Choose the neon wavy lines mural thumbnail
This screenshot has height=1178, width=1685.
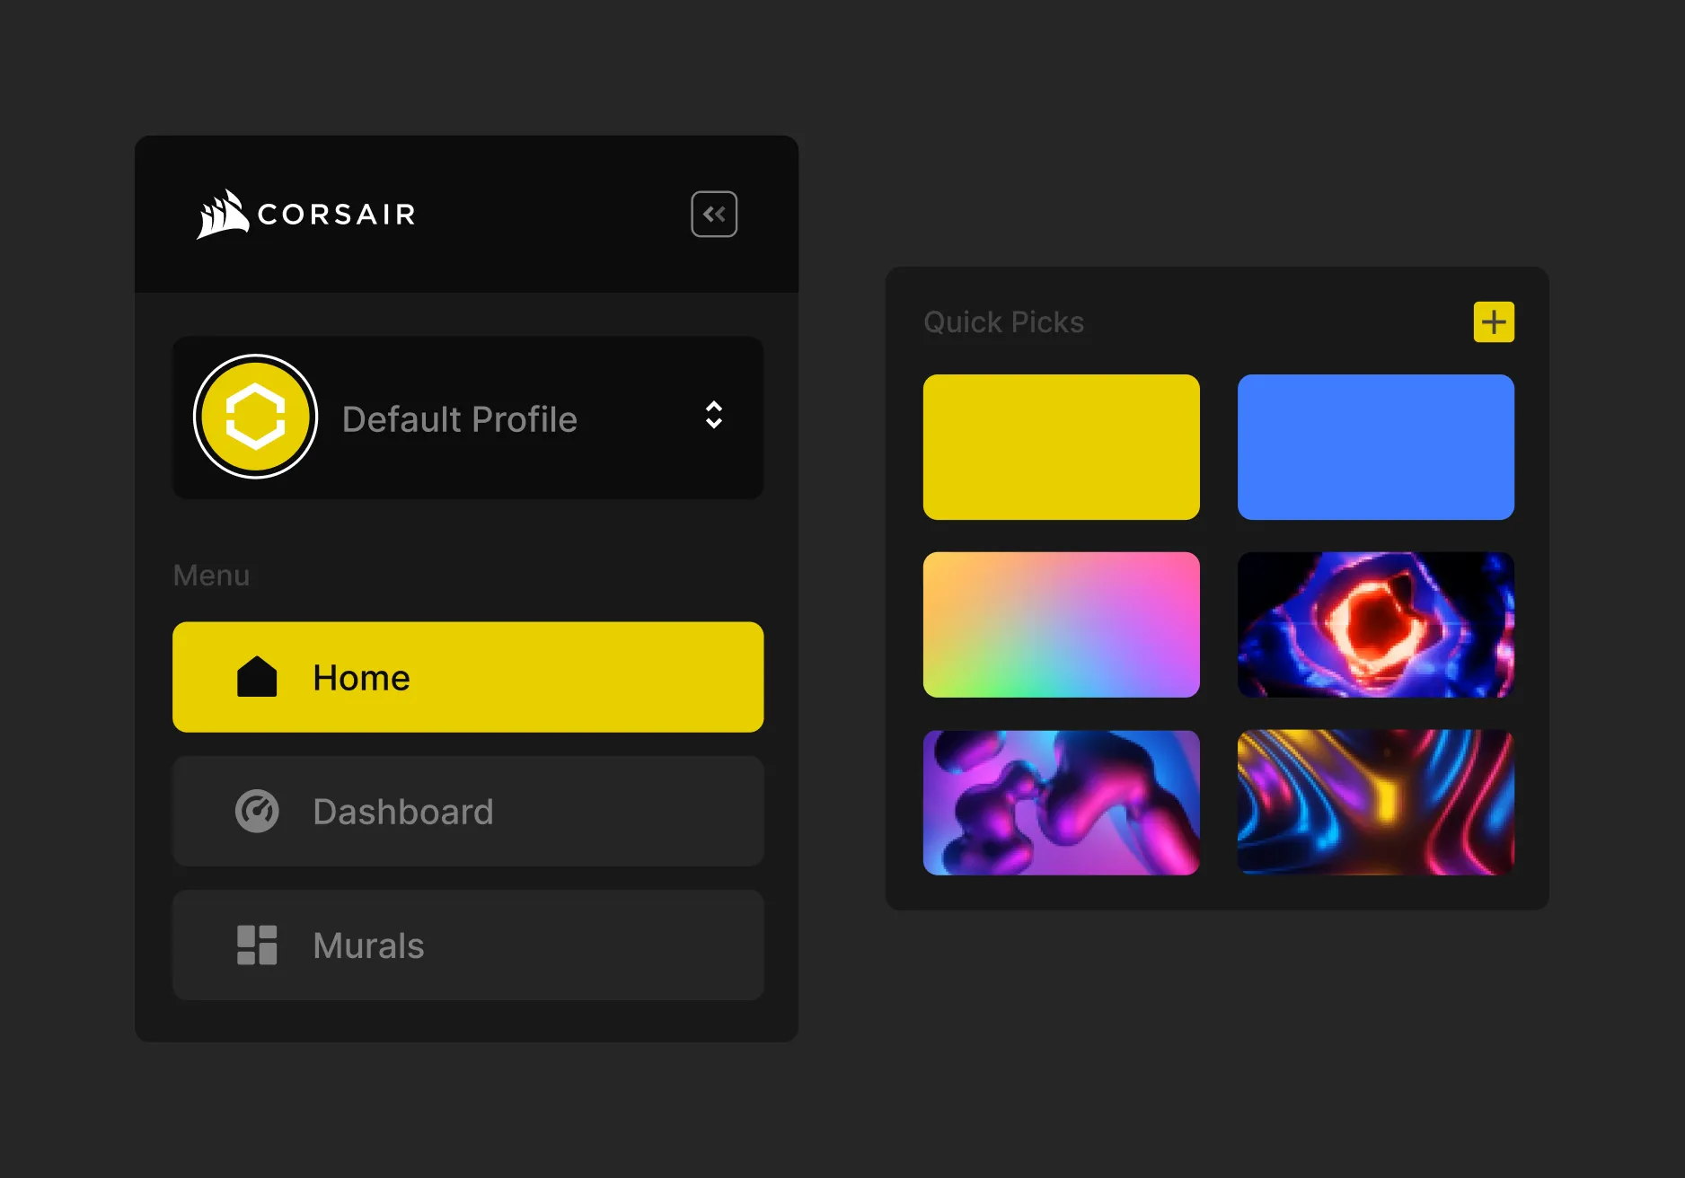[1375, 803]
